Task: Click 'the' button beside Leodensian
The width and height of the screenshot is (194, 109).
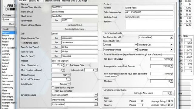Action: pos(56,38)
